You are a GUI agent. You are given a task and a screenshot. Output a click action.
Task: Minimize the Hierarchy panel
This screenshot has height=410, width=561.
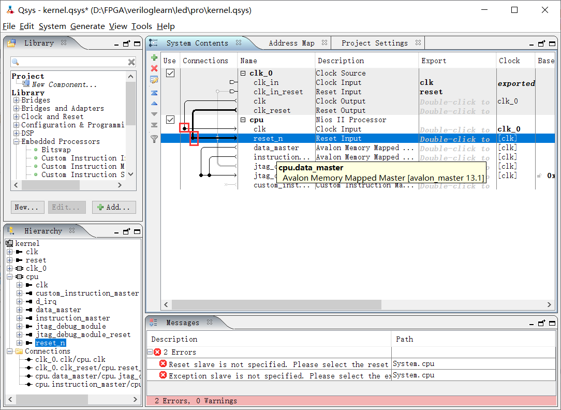pyautogui.click(x=116, y=232)
